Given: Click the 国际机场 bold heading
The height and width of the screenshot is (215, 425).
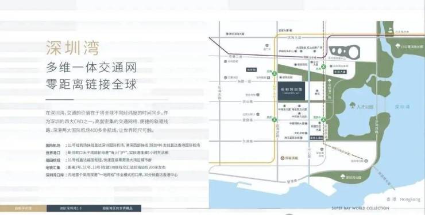Looking at the screenshot, I should coord(53,145).
